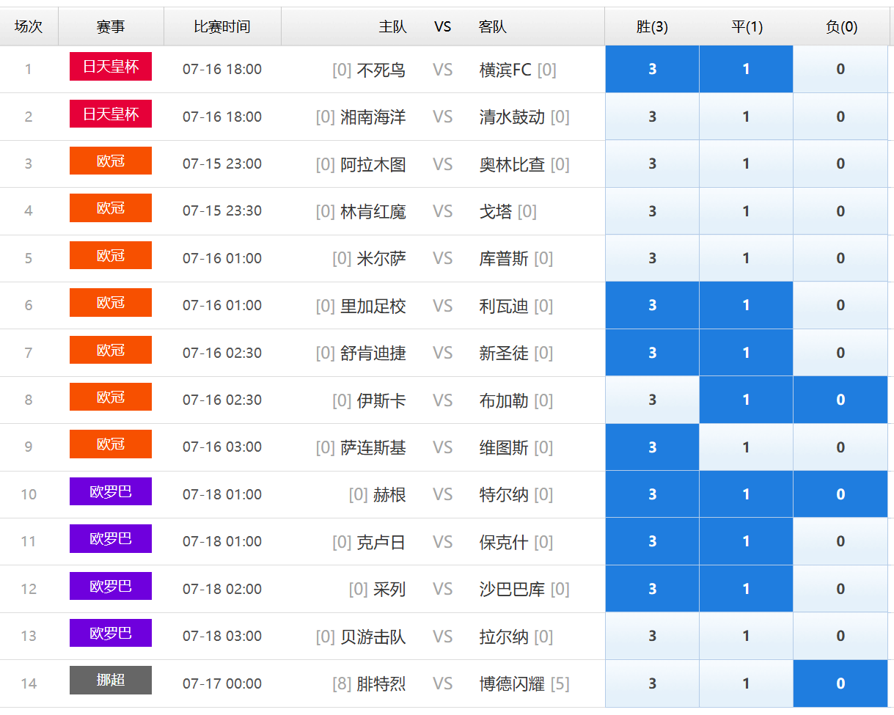Screen dimensions: 894x715
Task: Deselect lose (0) for 腓特烈 vs 博德闪耀
Action: 840,683
